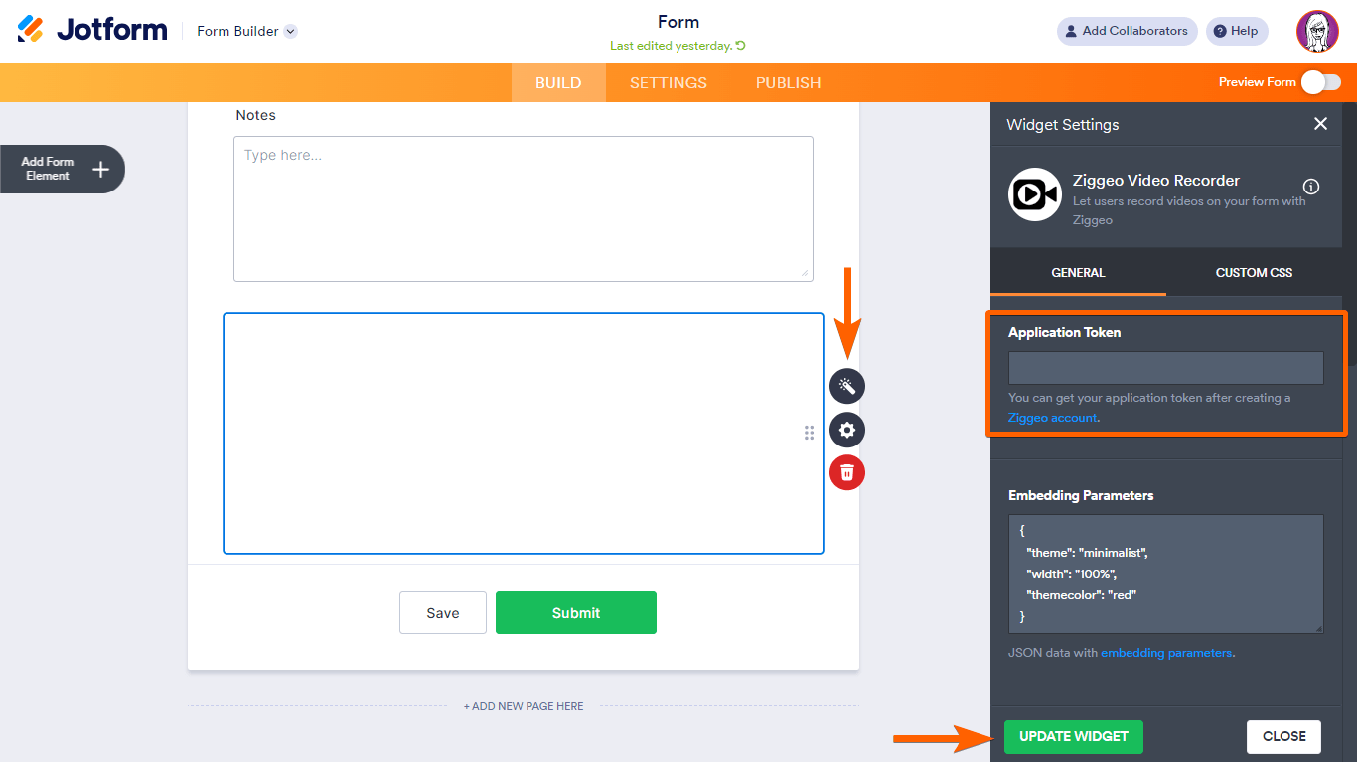Image resolution: width=1357 pixels, height=762 pixels.
Task: Open the Form Builder dropdown
Action: click(x=246, y=31)
